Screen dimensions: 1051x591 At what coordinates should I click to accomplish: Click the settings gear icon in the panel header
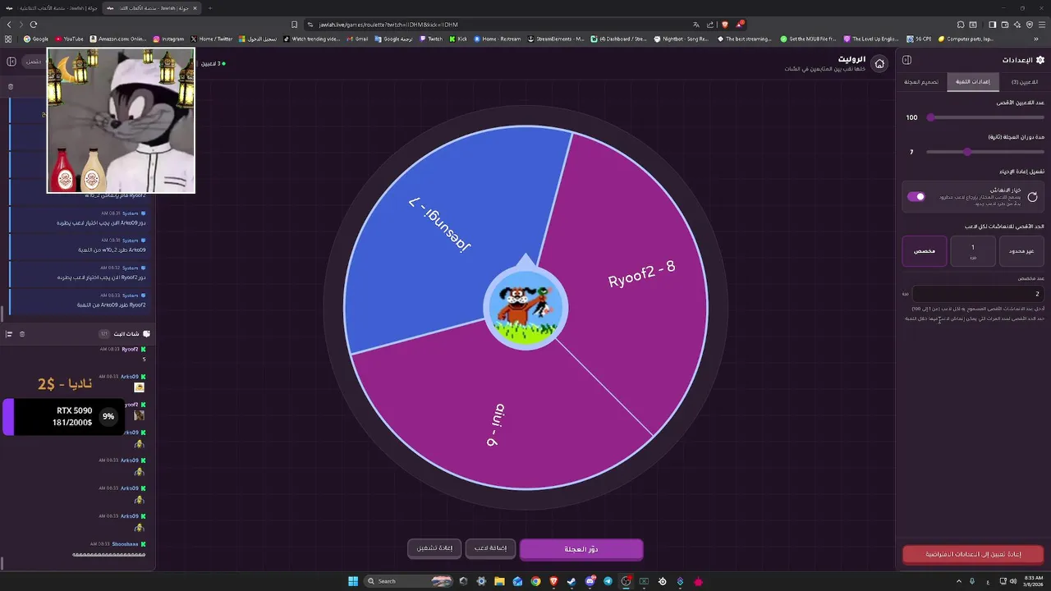coord(1040,60)
